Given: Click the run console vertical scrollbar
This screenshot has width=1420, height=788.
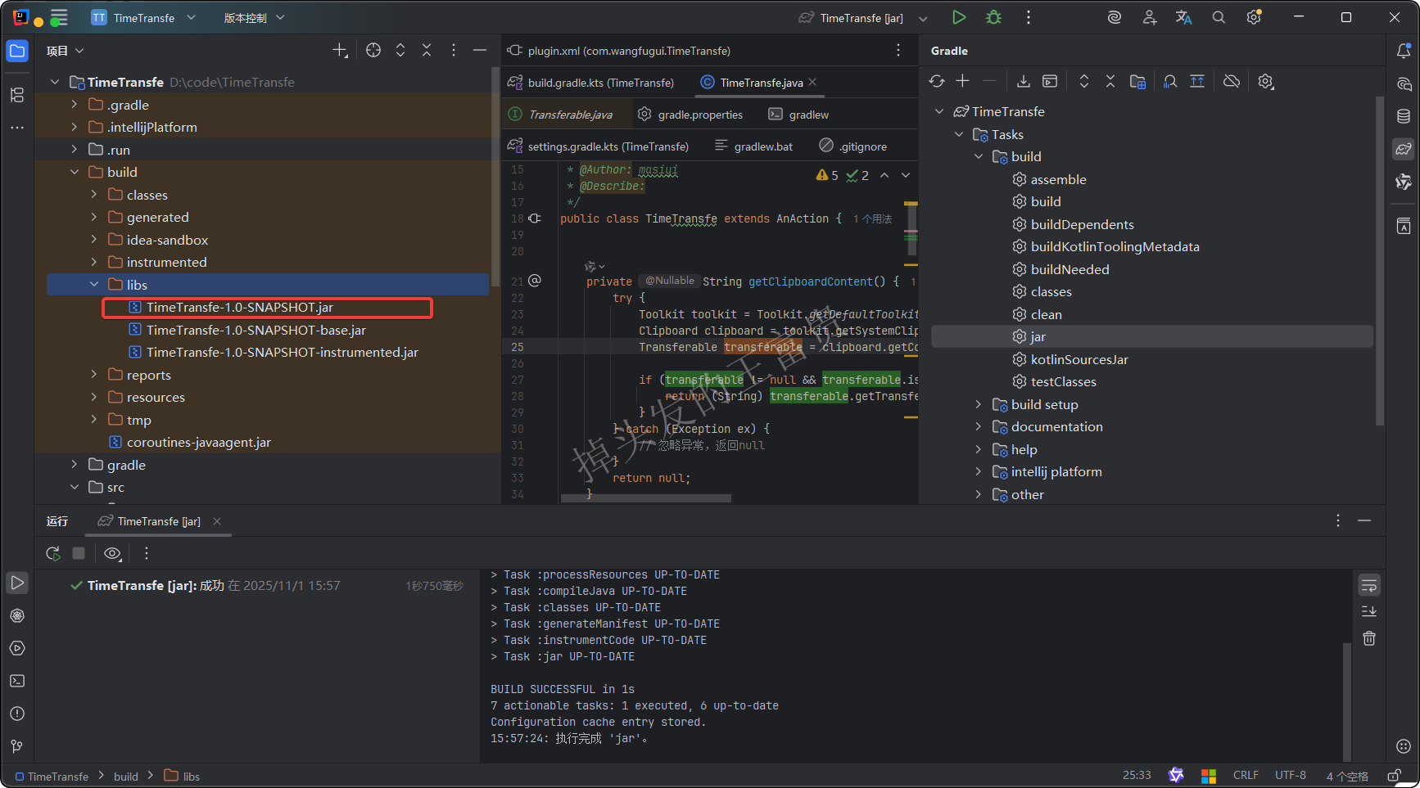Looking at the screenshot, I should [x=1347, y=701].
